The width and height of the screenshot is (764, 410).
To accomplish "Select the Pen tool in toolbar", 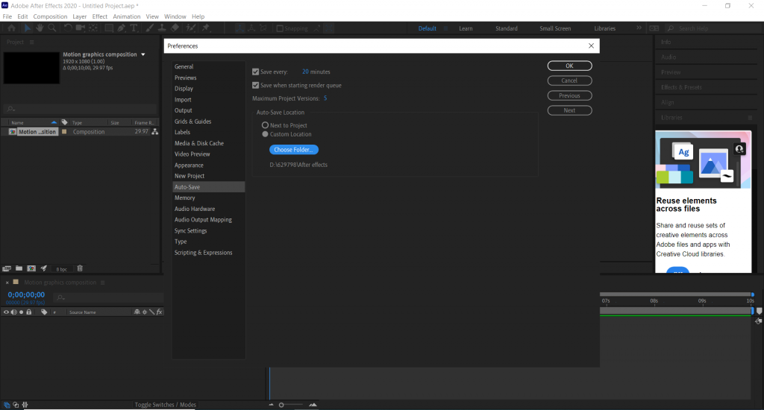I will pyautogui.click(x=121, y=28).
